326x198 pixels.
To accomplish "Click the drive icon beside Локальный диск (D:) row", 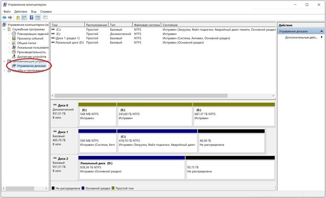I will (53, 43).
